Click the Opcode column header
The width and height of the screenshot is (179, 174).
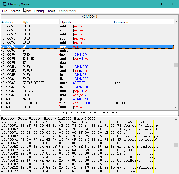[x=86, y=22]
